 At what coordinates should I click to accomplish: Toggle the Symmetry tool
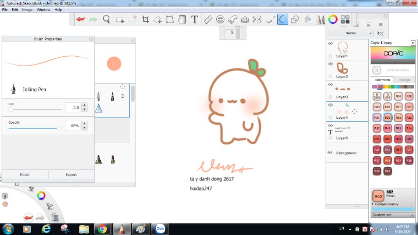coord(257,19)
